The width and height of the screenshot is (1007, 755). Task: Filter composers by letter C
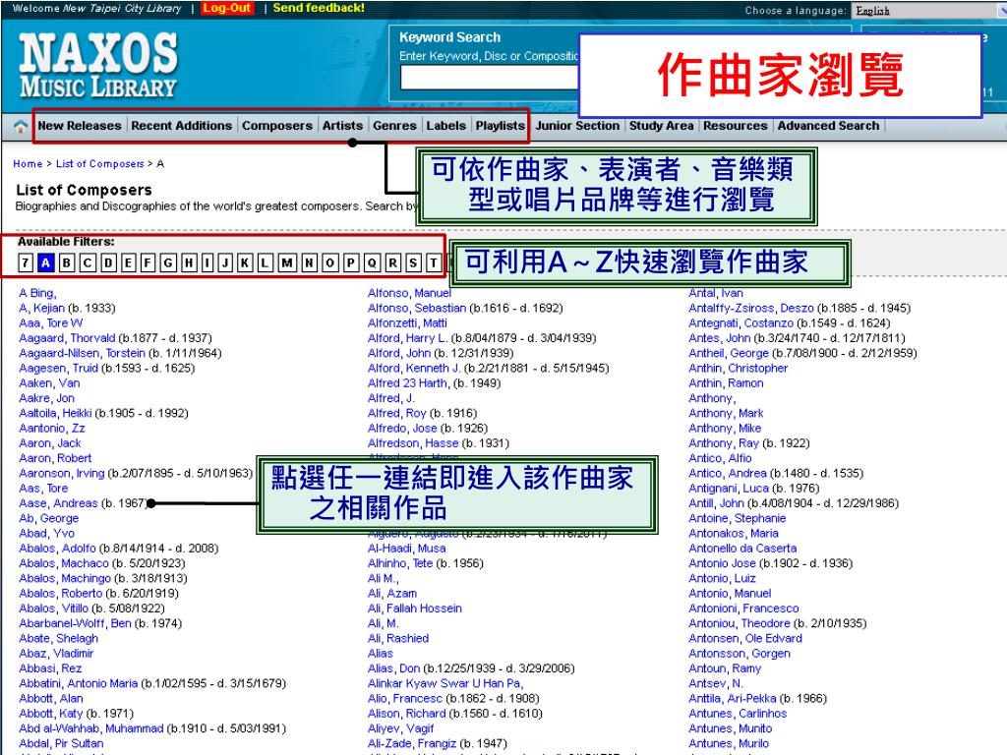pyautogui.click(x=88, y=262)
